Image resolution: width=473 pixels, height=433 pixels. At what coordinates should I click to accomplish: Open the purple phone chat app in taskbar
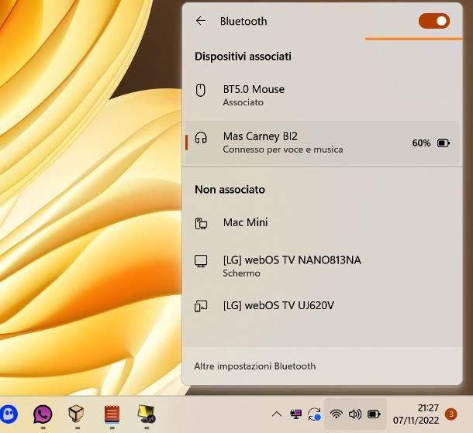(43, 414)
